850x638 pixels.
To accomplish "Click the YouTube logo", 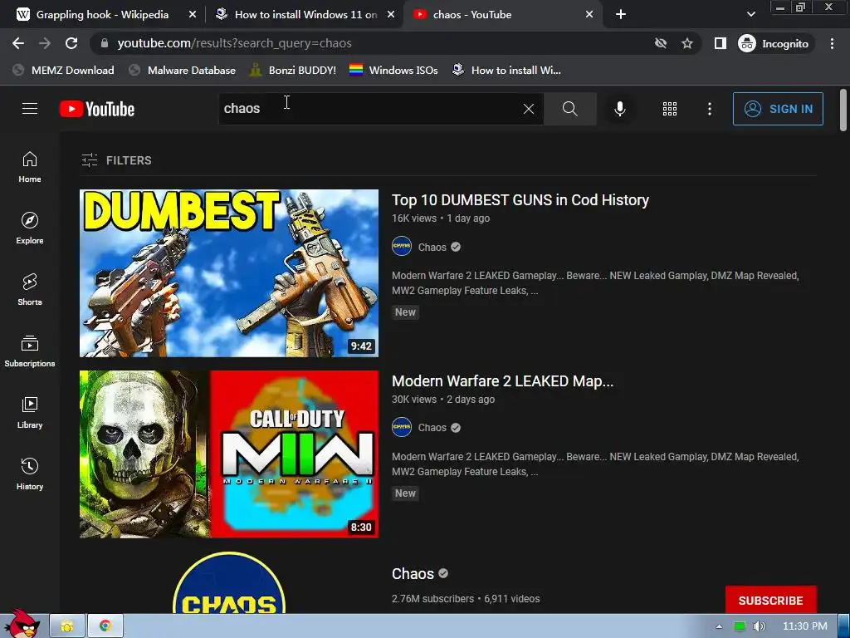I will pos(97,109).
